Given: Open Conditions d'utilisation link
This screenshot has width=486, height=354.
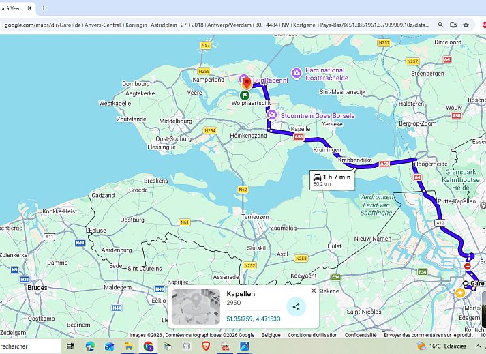Looking at the screenshot, I should (312, 335).
